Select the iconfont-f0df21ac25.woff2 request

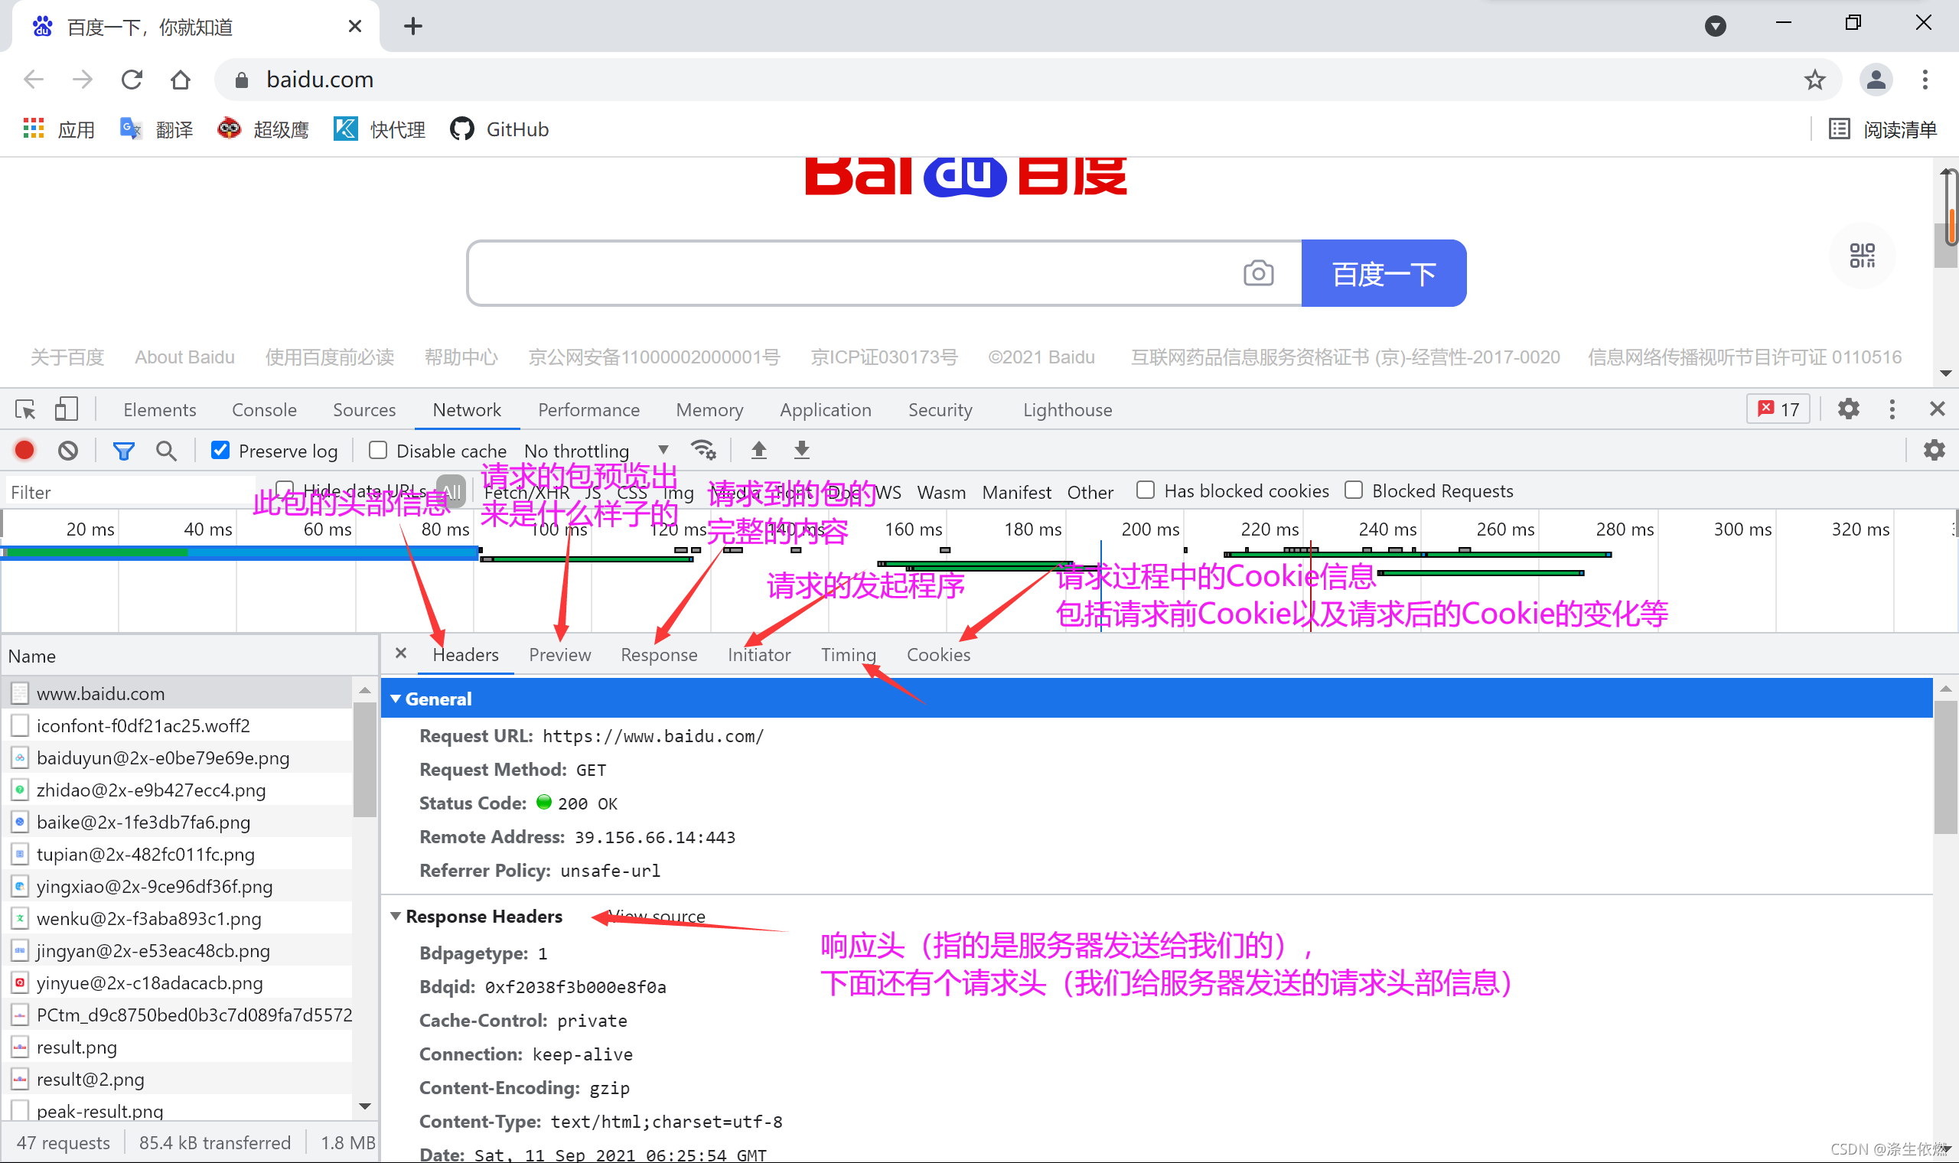coord(177,725)
